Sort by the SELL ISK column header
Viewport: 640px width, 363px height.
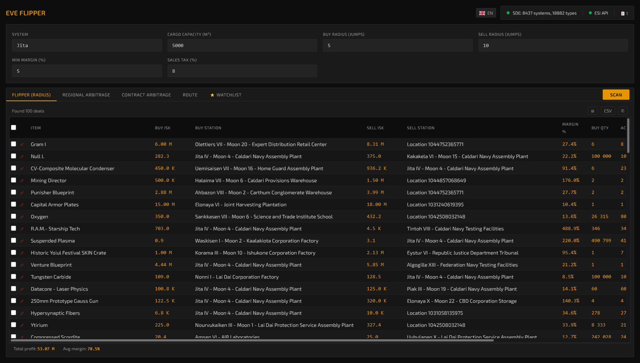pyautogui.click(x=375, y=128)
